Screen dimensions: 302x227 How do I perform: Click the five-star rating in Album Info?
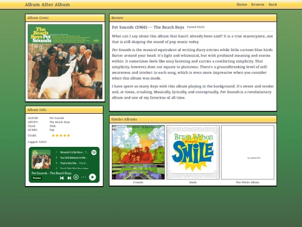pyautogui.click(x=61, y=136)
